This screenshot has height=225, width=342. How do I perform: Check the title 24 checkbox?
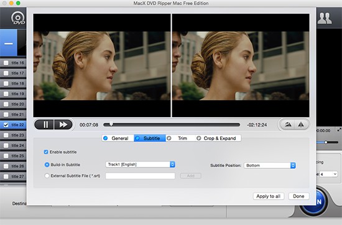point(6,145)
